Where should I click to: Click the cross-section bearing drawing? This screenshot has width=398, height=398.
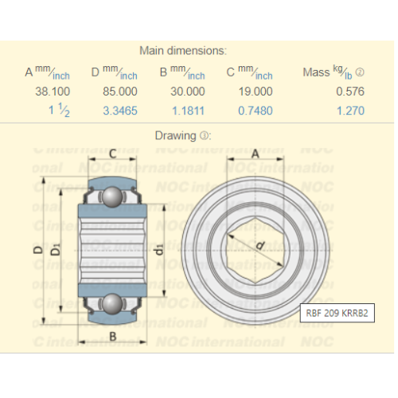pos(112,250)
